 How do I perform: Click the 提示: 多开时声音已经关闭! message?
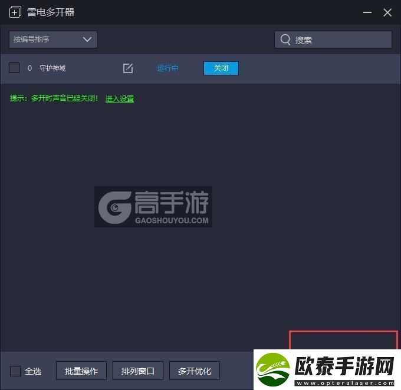coord(54,98)
